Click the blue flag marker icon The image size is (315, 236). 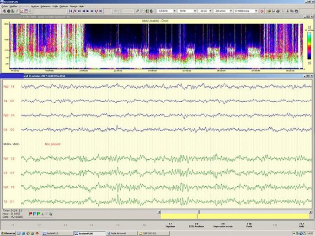(x=35, y=214)
